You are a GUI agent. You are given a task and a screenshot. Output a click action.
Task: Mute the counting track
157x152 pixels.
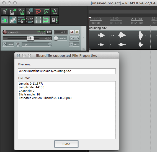(71, 32)
